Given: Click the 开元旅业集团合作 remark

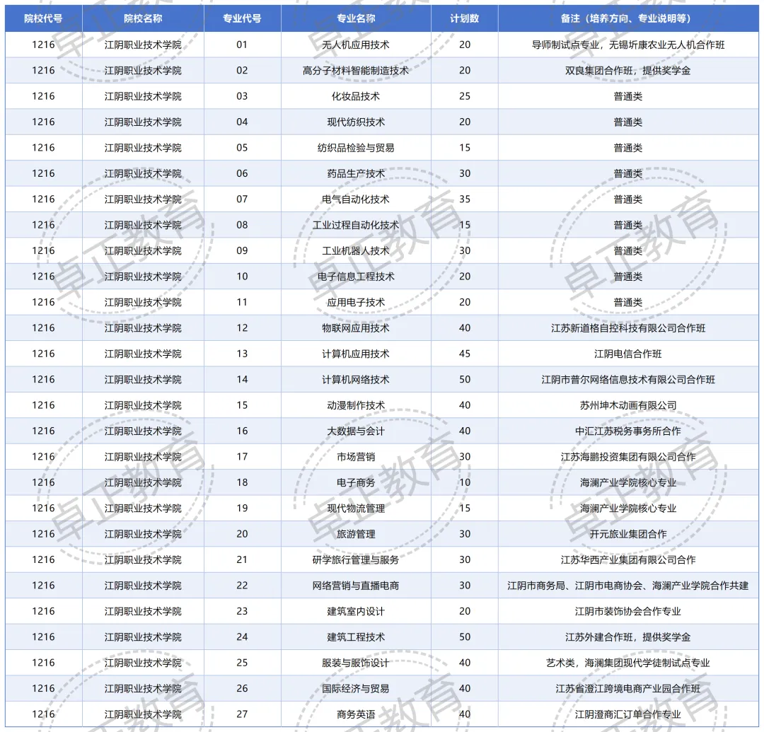Looking at the screenshot, I should click(628, 534).
